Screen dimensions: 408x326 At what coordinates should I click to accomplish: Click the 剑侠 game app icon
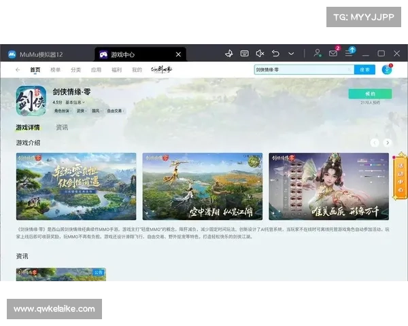tap(31, 101)
